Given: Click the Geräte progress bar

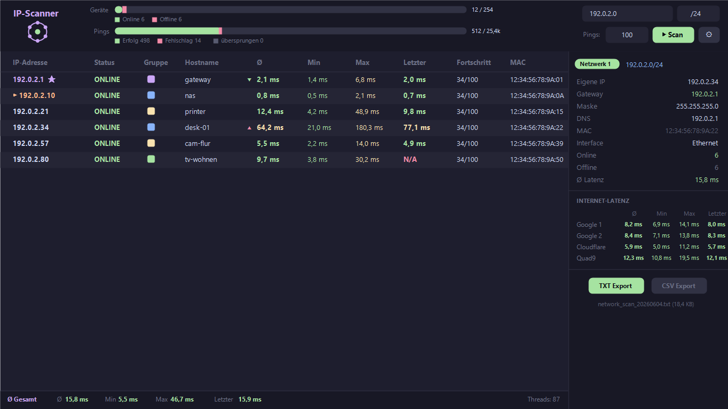Looking at the screenshot, I should (x=290, y=10).
